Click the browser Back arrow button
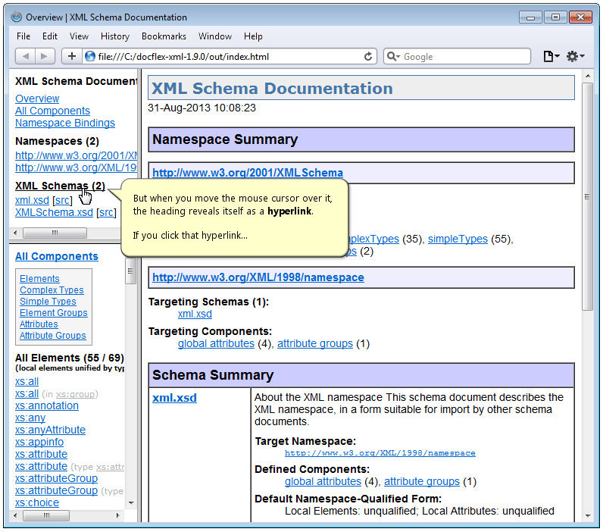This screenshot has height=532, width=603. (x=26, y=56)
